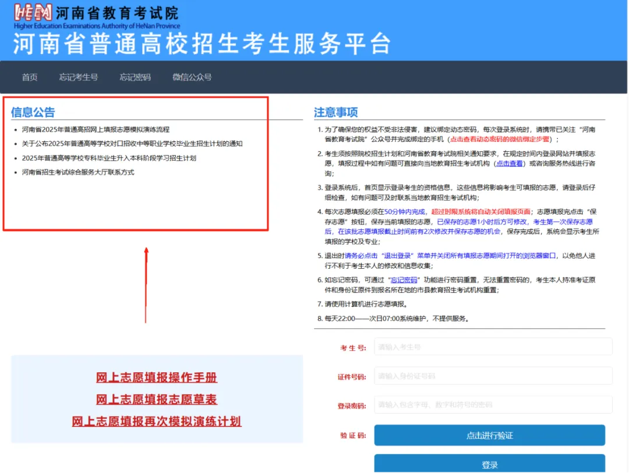Click note text 请使用计算机进行志愿填报
The height and width of the screenshot is (473, 629).
(367, 304)
